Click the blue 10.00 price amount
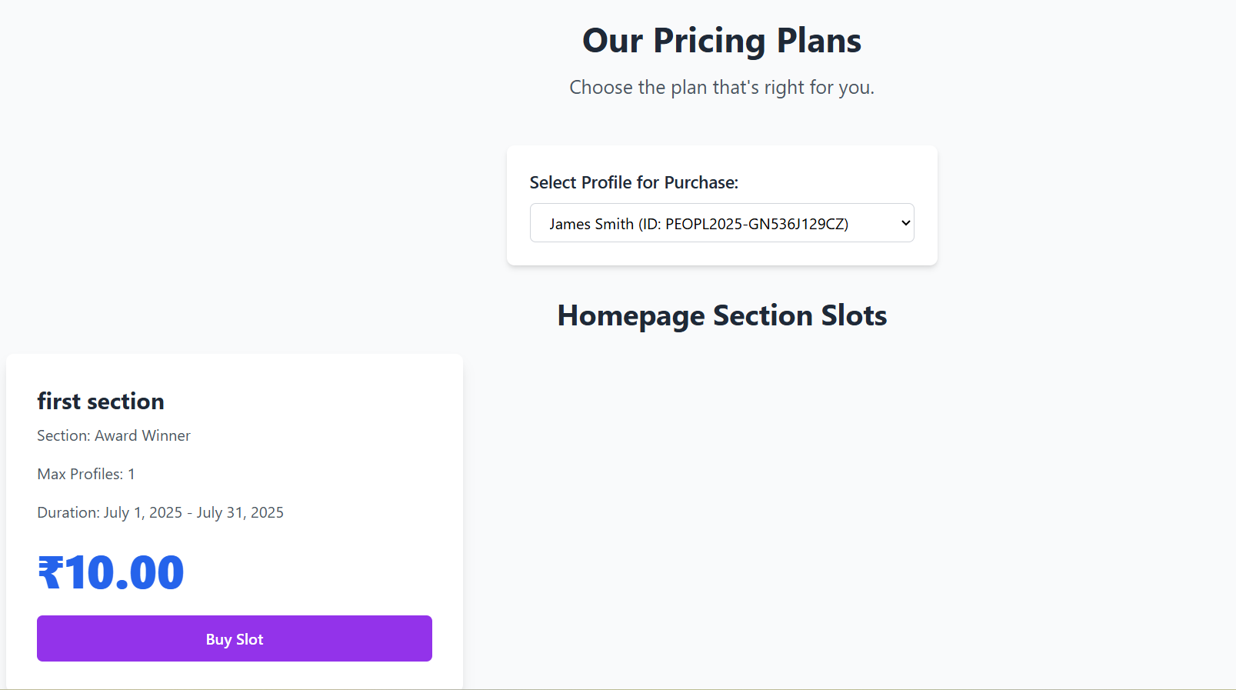1236x690 pixels. tap(125, 573)
